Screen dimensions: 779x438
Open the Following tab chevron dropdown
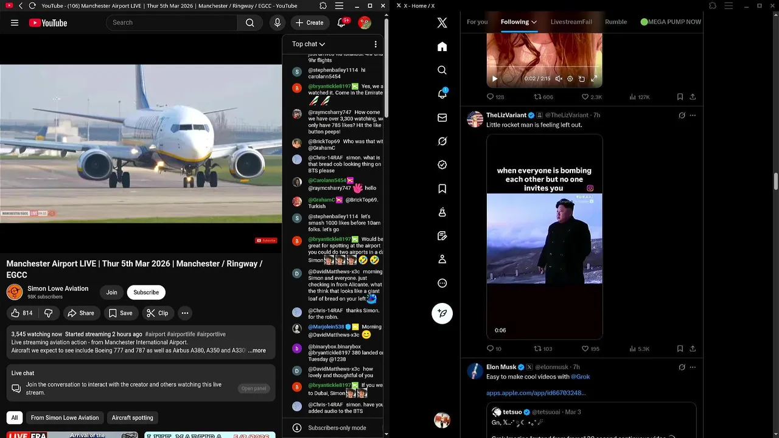[x=534, y=22]
